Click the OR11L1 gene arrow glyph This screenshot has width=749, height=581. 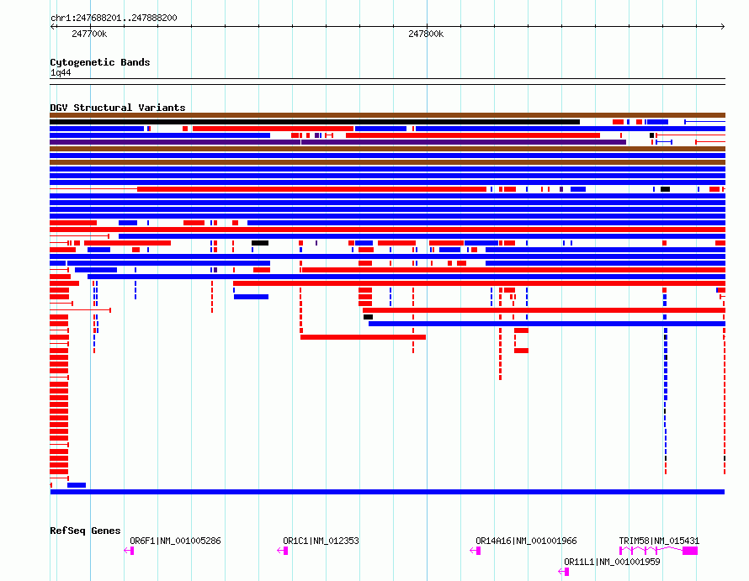click(x=563, y=572)
